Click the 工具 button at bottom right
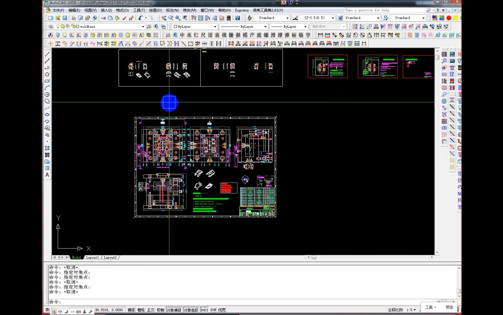 [430, 307]
